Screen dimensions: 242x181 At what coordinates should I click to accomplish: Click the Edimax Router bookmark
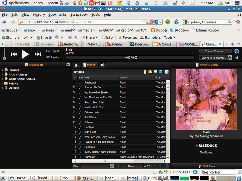coord(206,30)
